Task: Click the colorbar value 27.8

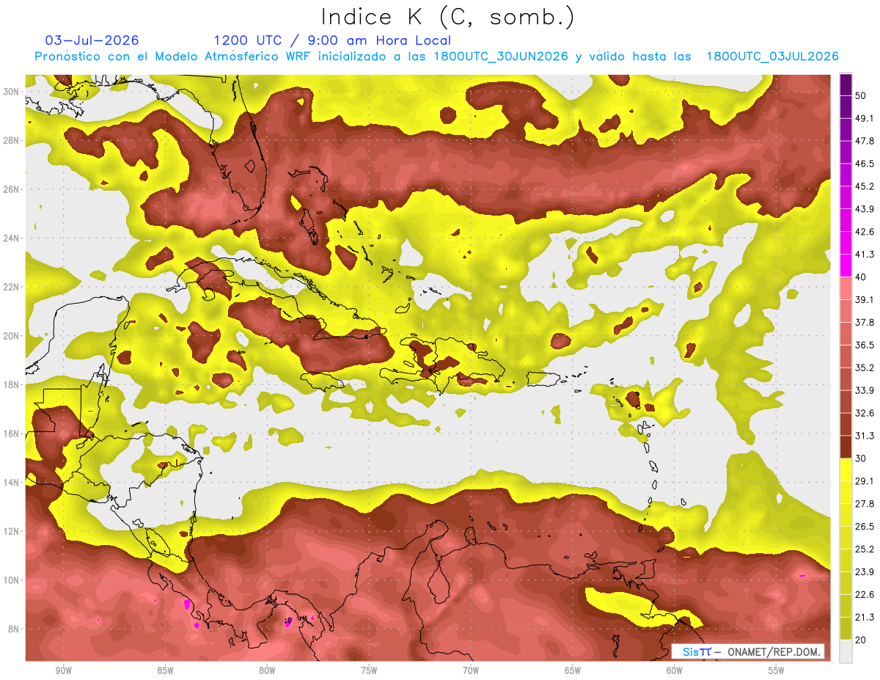Action: coord(865,503)
